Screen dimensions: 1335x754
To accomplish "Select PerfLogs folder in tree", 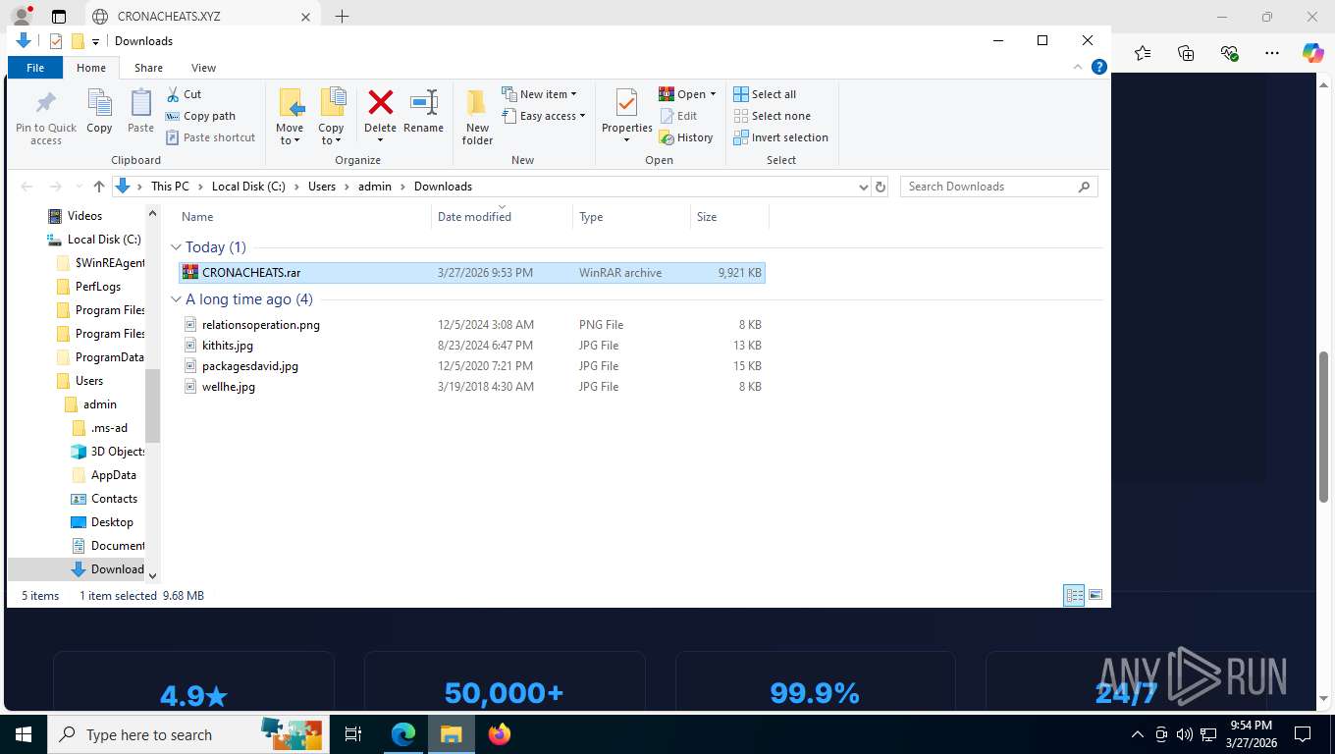I will pos(97,287).
